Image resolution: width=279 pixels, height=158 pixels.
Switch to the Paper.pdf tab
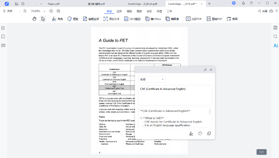(x=54, y=4)
